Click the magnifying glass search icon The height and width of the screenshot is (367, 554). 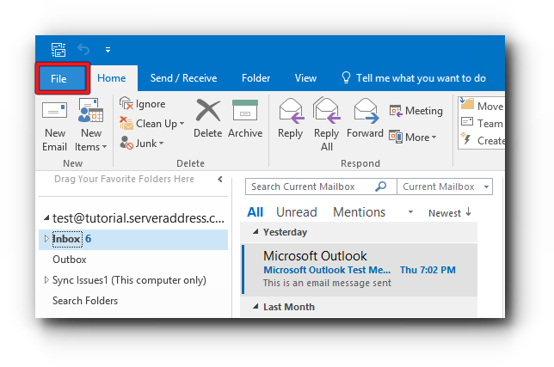click(x=381, y=186)
